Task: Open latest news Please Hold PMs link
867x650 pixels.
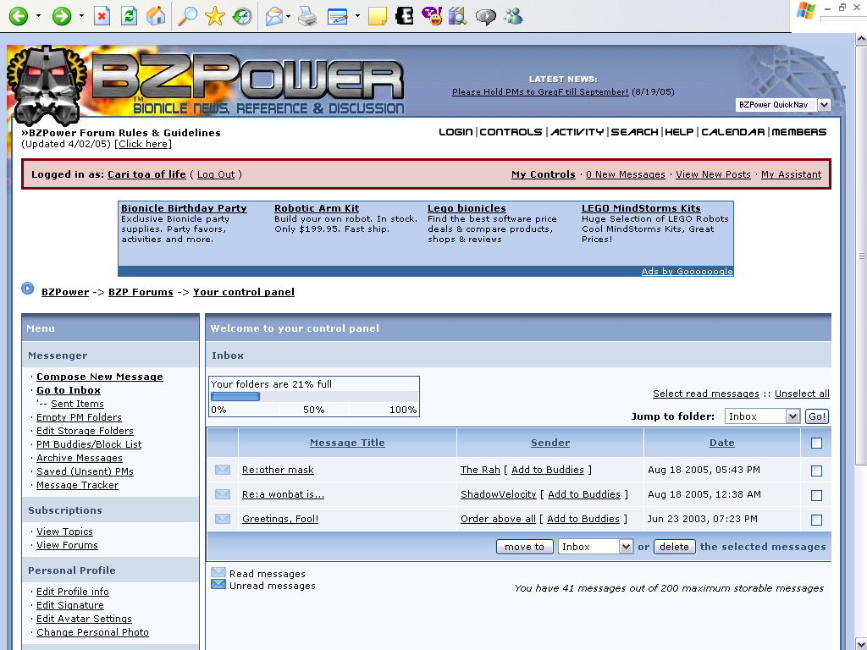Action: click(x=540, y=91)
